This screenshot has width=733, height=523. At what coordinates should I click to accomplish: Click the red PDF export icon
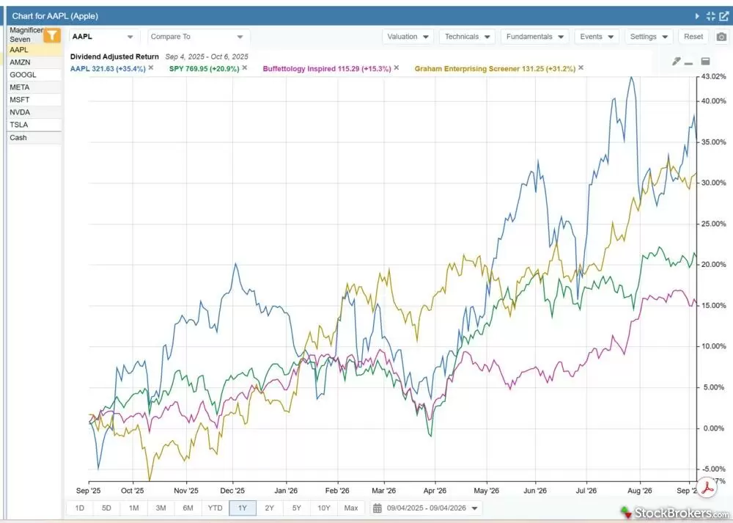tap(707, 487)
